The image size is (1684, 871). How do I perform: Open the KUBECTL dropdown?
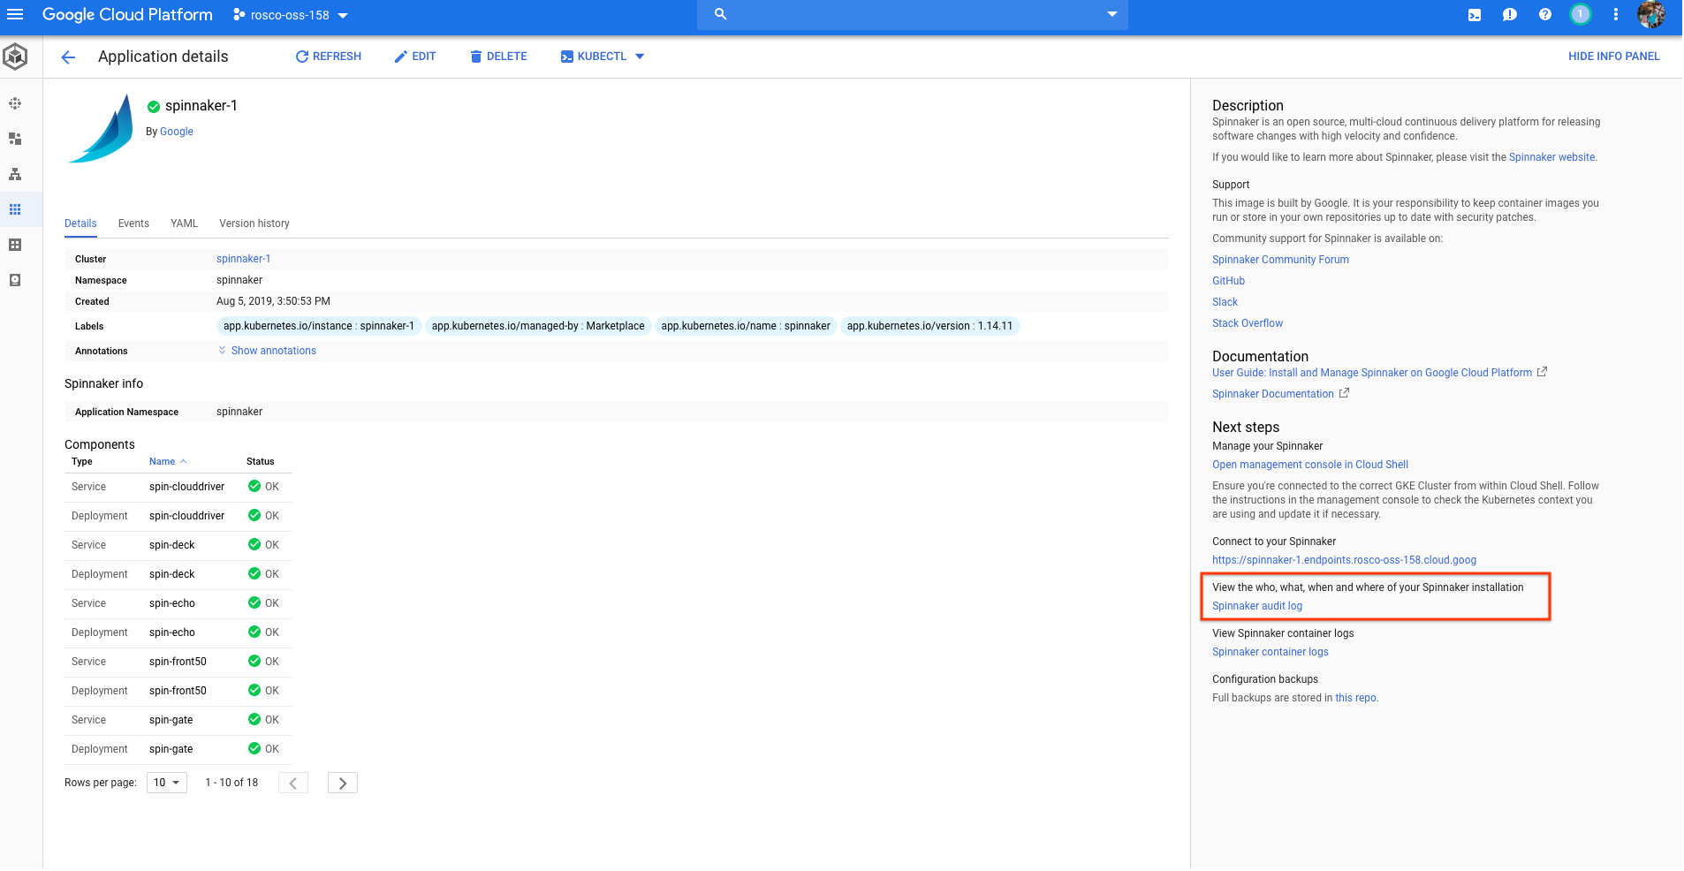click(x=602, y=56)
